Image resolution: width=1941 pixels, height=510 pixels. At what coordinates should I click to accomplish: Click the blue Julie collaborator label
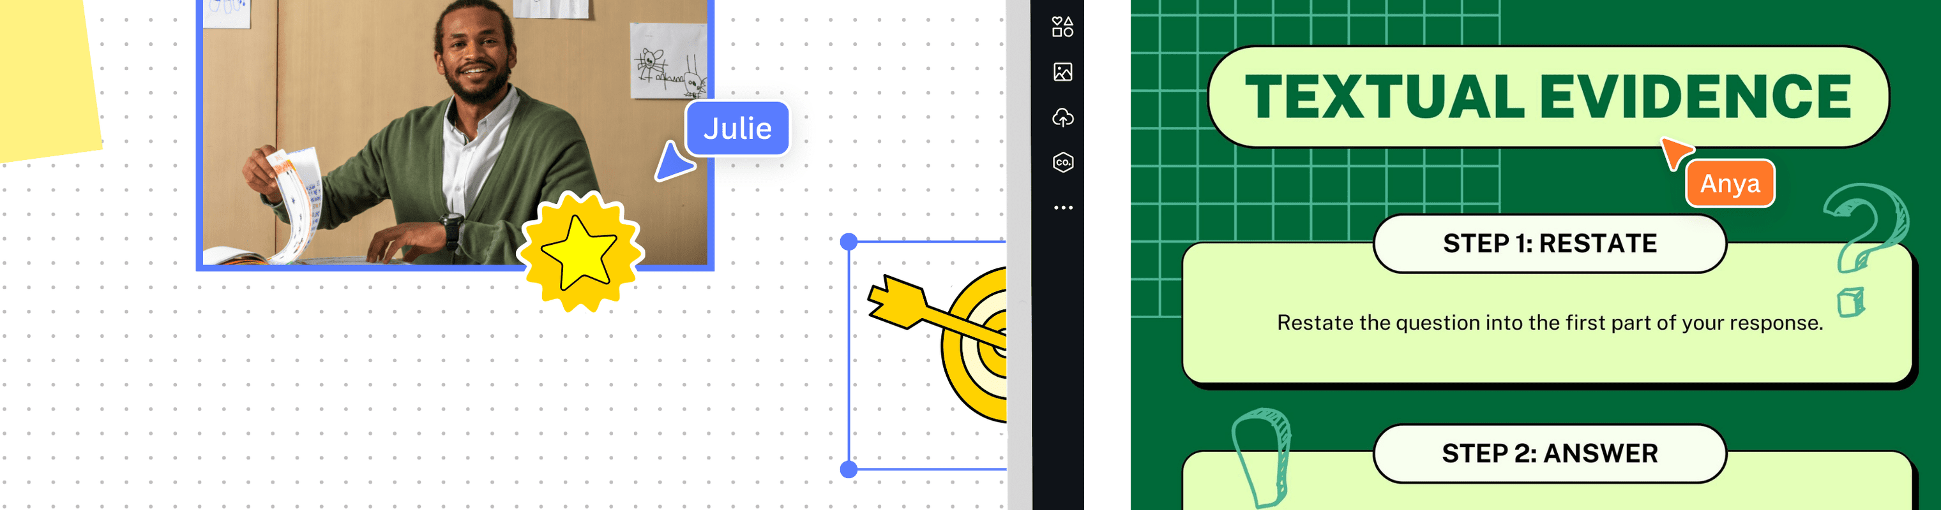point(737,129)
